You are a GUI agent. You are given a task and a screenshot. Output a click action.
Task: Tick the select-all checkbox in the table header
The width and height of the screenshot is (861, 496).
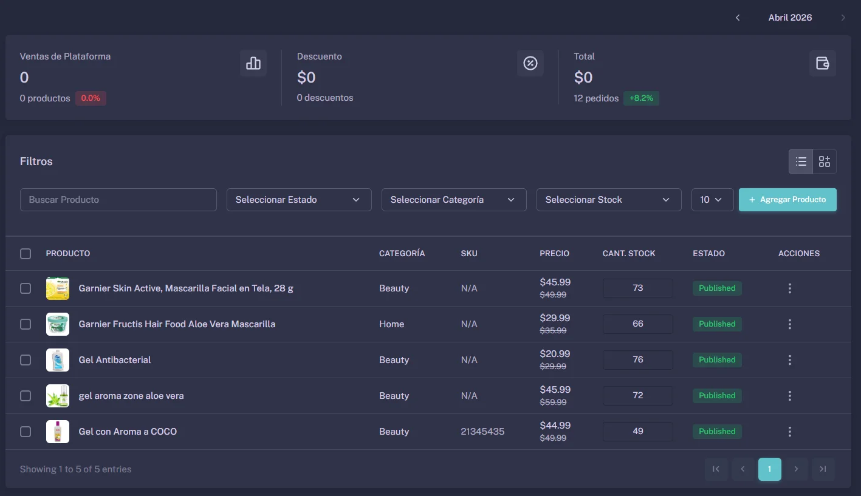coord(26,254)
